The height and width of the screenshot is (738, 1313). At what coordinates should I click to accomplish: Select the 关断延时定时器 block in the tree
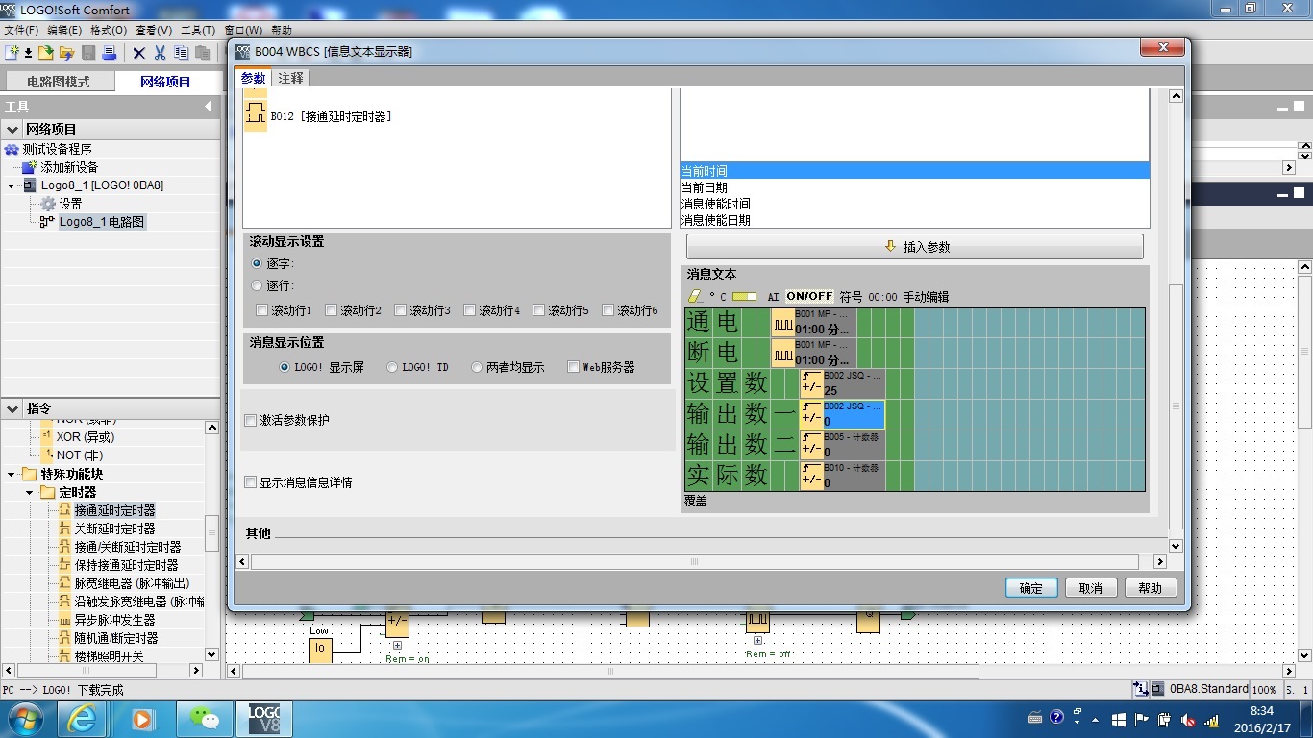pyautogui.click(x=114, y=529)
